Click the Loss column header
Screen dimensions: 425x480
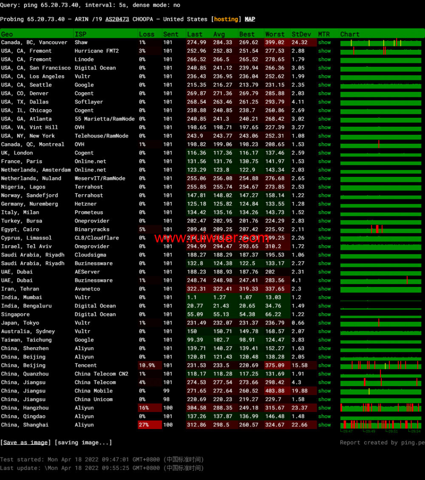[147, 34]
